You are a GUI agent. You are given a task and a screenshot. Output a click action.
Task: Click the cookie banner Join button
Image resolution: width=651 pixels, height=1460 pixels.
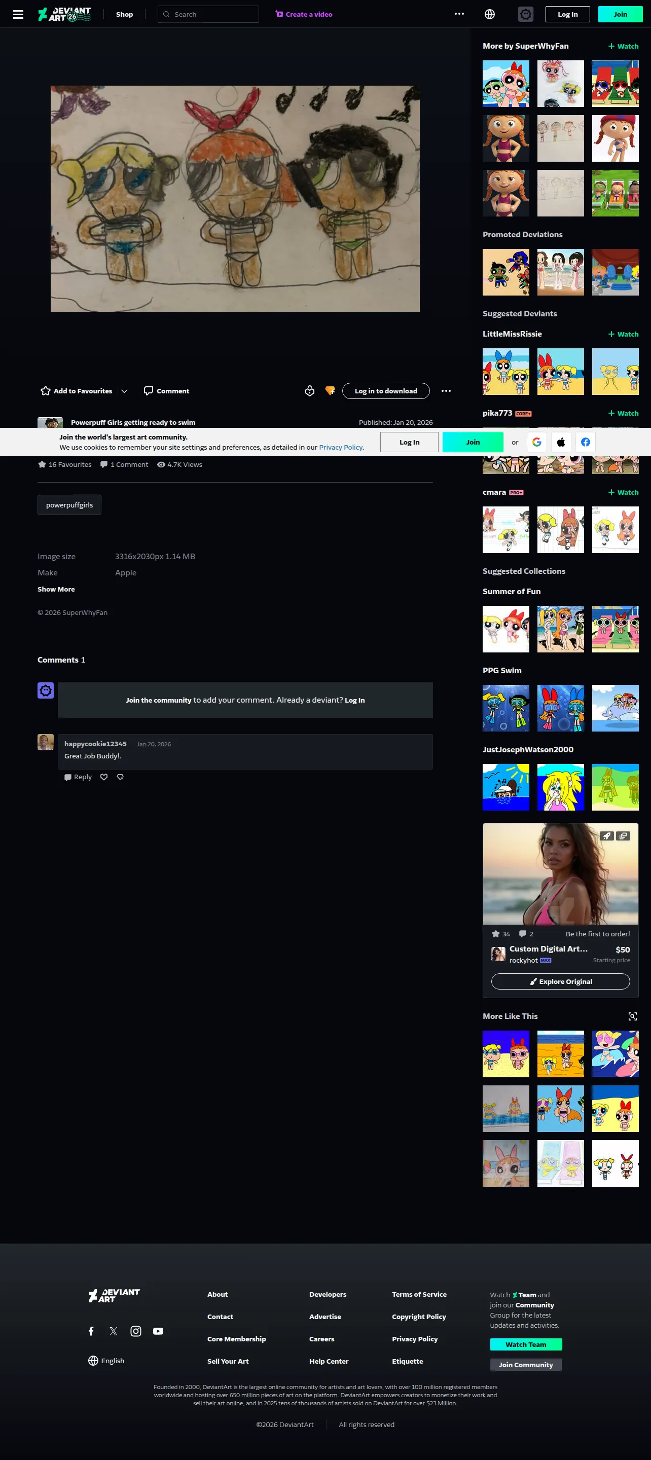(x=473, y=442)
